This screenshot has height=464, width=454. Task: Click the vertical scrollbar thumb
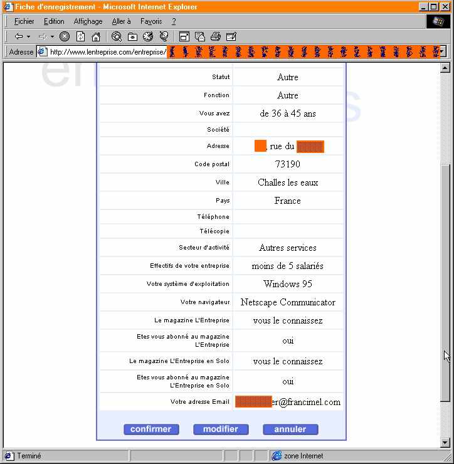445,283
